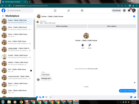Open the Luisana Ginneth conversation
Screen dimensions: 139x104
17,77
